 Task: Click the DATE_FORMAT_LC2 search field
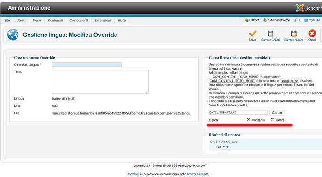(238, 112)
